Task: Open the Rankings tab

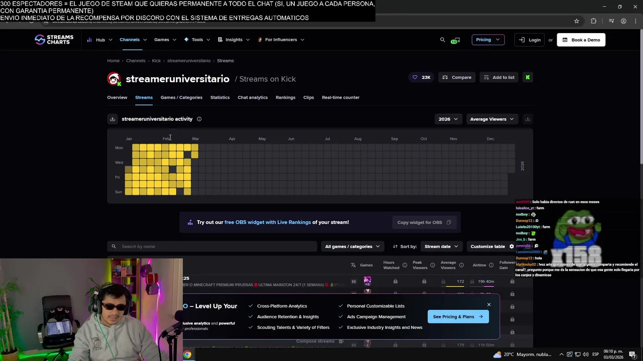Action: click(285, 97)
